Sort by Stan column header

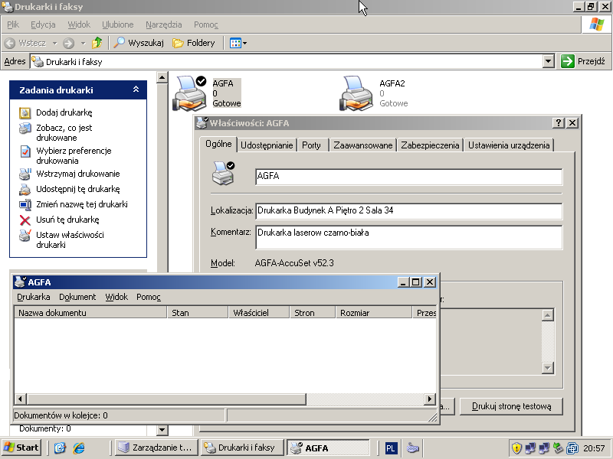click(198, 313)
